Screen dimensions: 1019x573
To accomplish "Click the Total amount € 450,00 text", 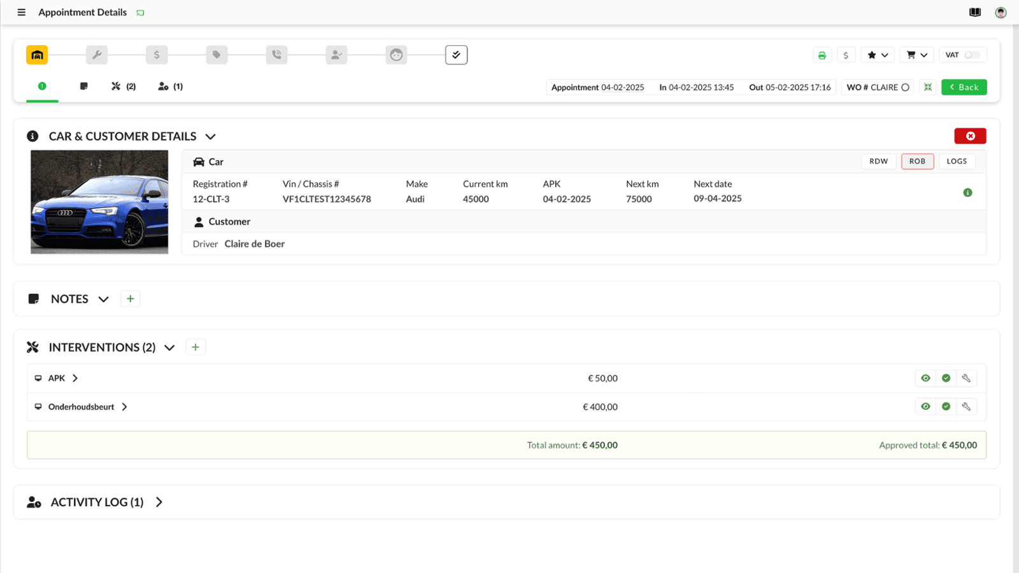I will click(572, 445).
